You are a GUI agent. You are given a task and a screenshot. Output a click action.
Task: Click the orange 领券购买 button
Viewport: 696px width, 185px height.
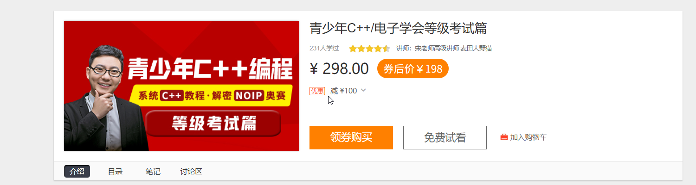[x=351, y=137]
